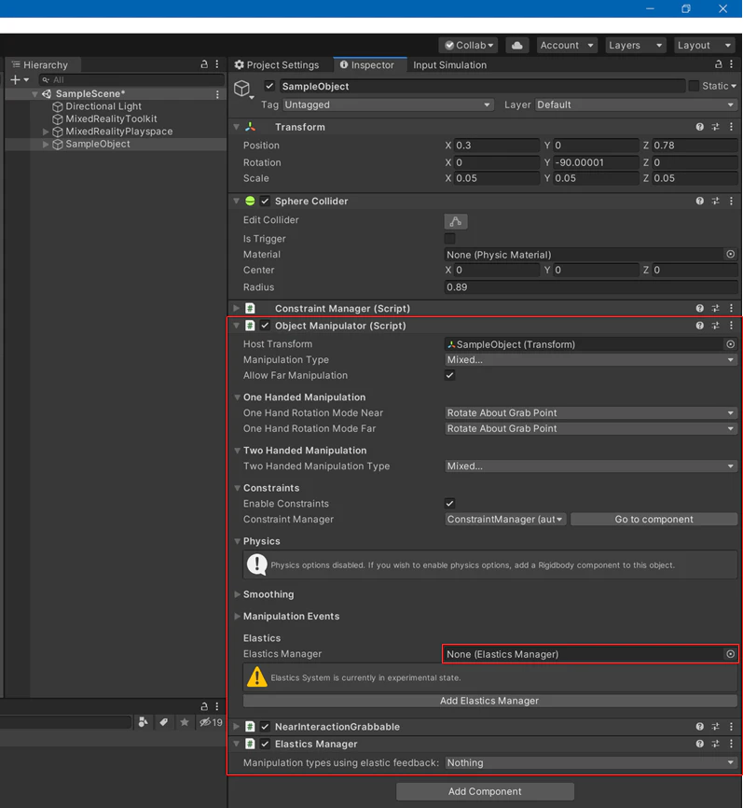Image resolution: width=743 pixels, height=808 pixels.
Task: Open Inspector panel more options menu
Action: pos(731,63)
